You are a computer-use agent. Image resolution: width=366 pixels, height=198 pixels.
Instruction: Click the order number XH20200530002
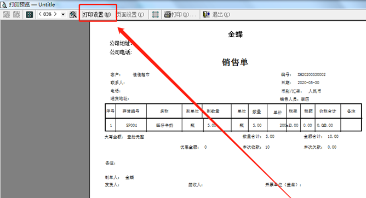point(311,74)
